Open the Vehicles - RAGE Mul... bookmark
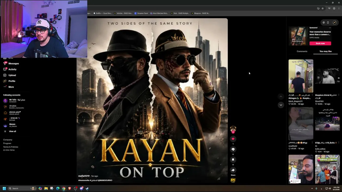 tap(123, 13)
